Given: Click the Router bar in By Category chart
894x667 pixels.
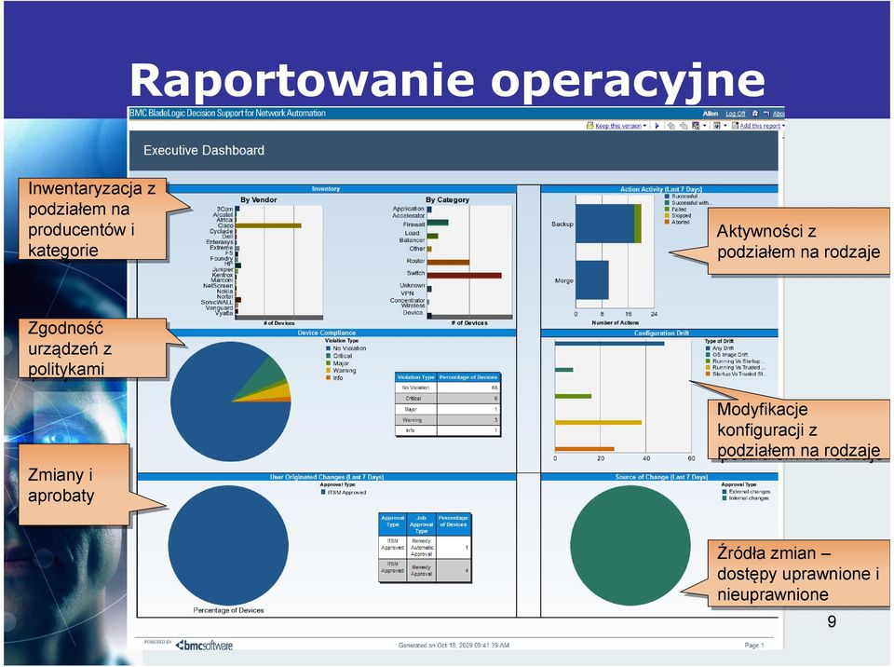Looking at the screenshot, I should pos(448,263).
